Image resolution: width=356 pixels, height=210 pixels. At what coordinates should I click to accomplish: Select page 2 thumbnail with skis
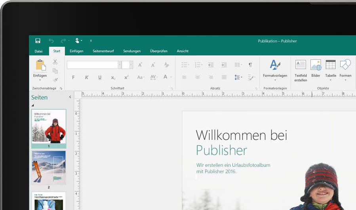pos(49,168)
